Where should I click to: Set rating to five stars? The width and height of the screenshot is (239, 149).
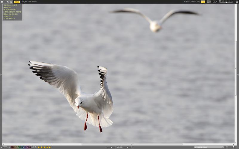[x=50, y=147]
